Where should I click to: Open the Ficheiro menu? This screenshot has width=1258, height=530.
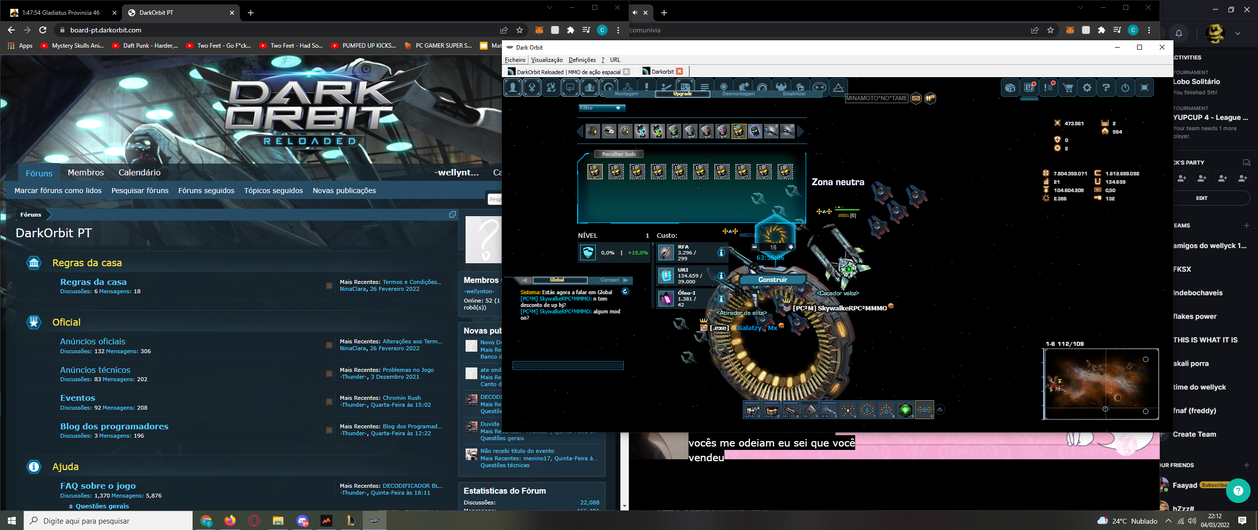pos(515,60)
